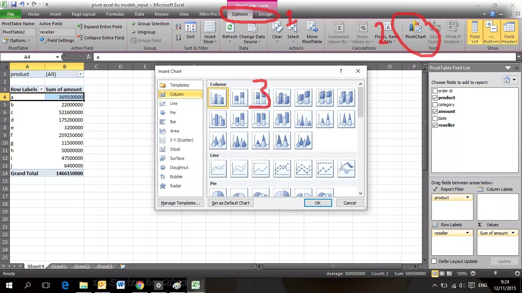Launch Word from the taskbar

tap(121, 285)
